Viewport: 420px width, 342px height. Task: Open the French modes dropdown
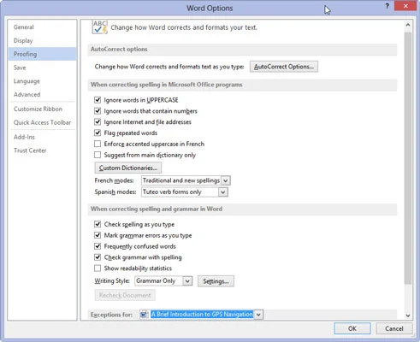pyautogui.click(x=226, y=180)
